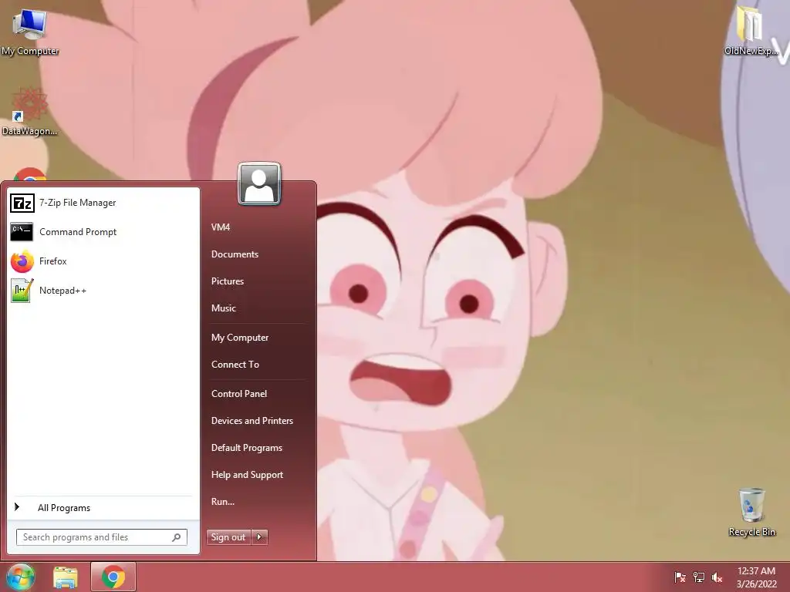790x592 pixels.
Task: Click the network tray icon
Action: pyautogui.click(x=698, y=577)
